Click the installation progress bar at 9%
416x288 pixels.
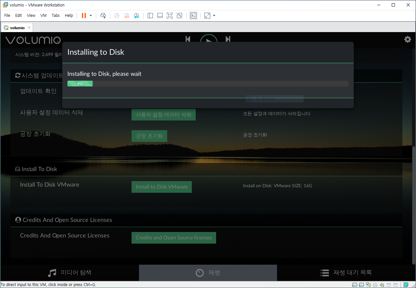(x=208, y=84)
